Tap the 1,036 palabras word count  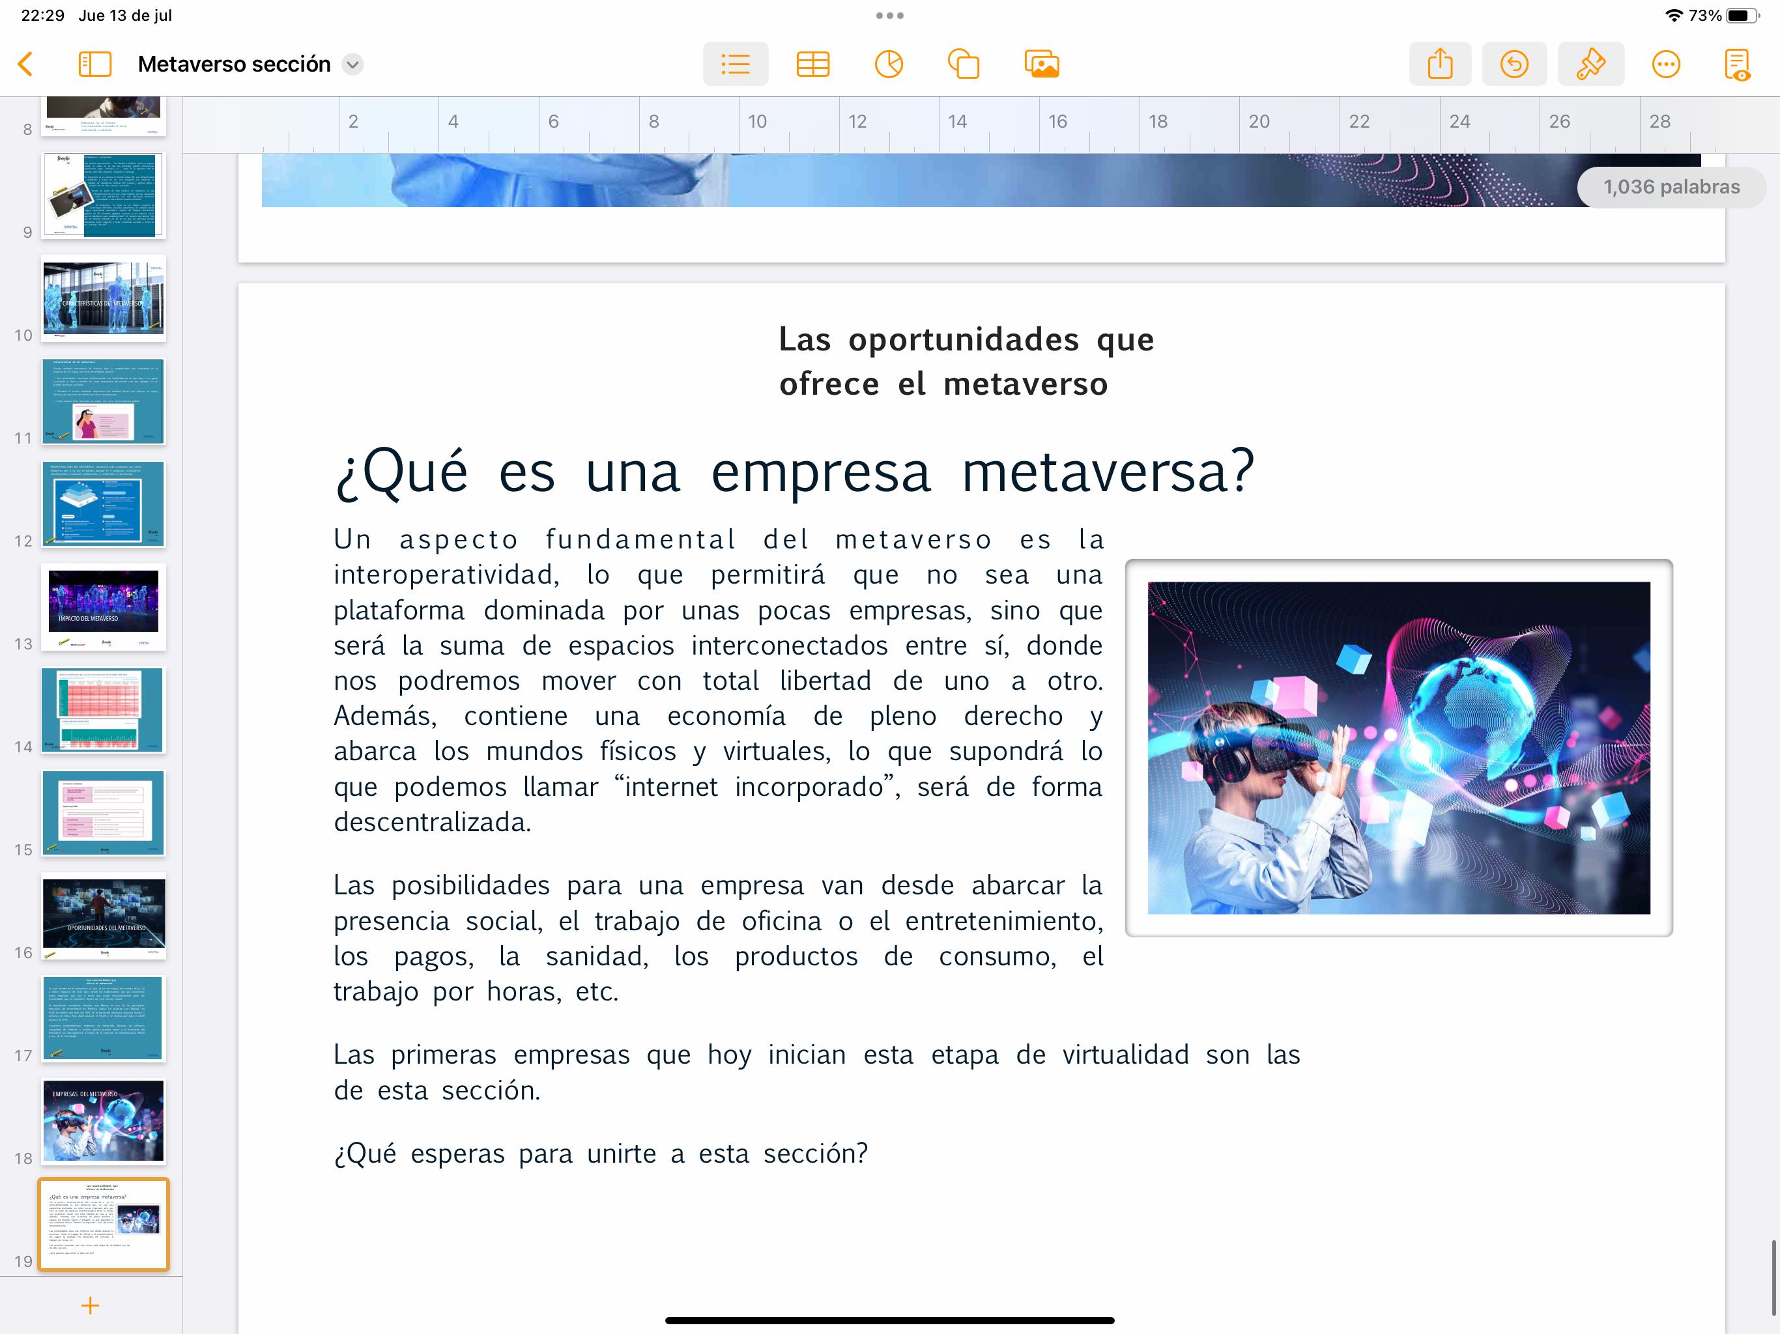[1671, 188]
